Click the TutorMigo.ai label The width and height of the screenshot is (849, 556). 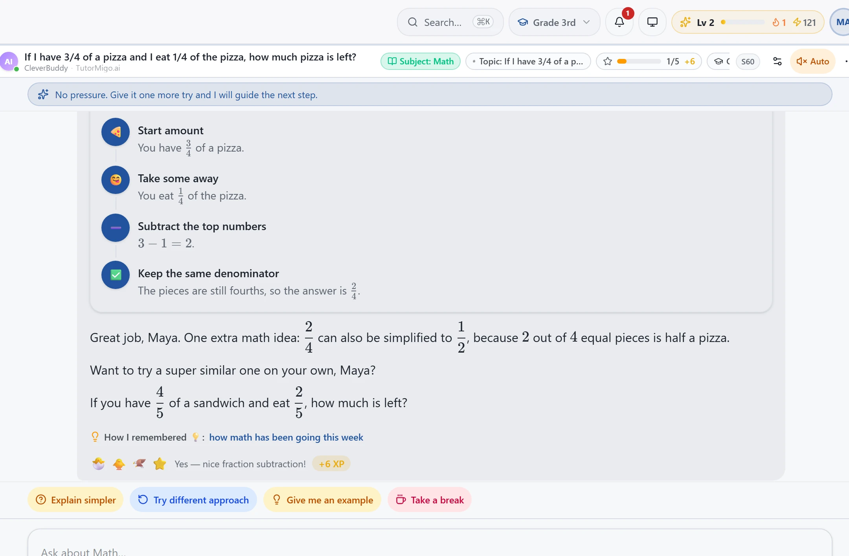98,68
